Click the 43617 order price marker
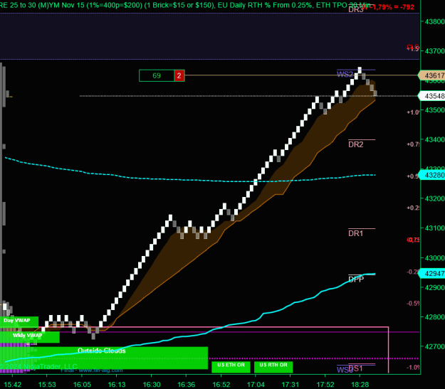This screenshot has height=389, width=445. (432, 75)
